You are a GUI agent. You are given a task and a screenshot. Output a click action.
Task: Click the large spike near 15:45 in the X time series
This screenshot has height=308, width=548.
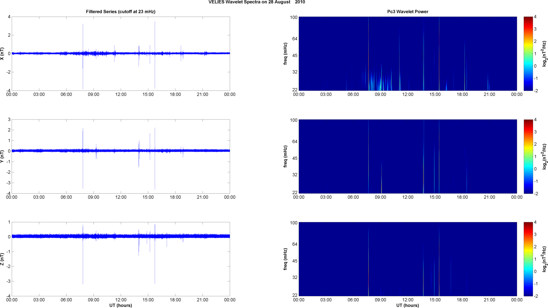pos(155,55)
